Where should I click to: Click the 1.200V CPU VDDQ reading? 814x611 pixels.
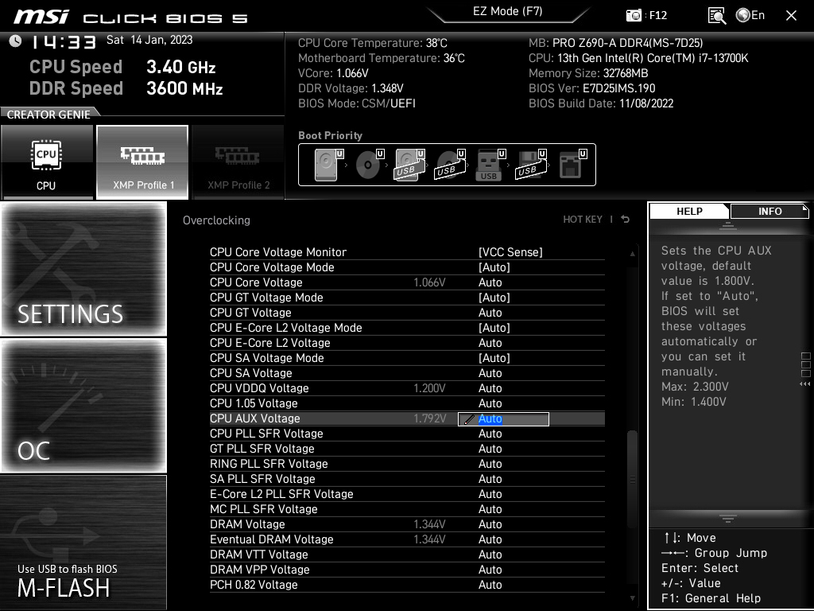click(429, 388)
